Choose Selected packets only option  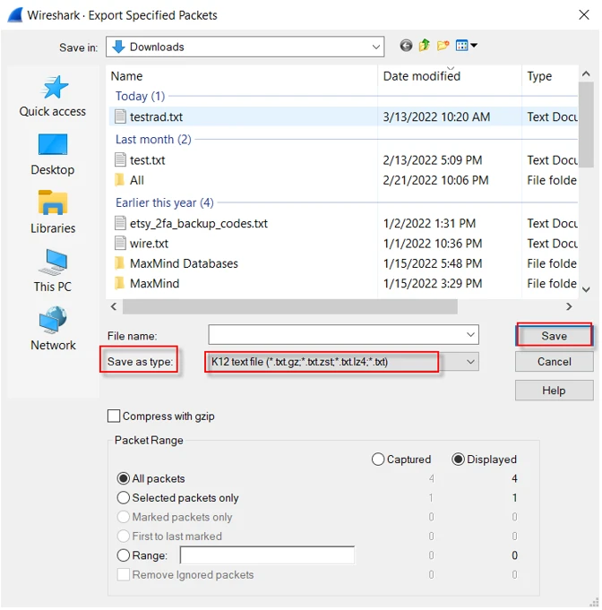(x=124, y=498)
